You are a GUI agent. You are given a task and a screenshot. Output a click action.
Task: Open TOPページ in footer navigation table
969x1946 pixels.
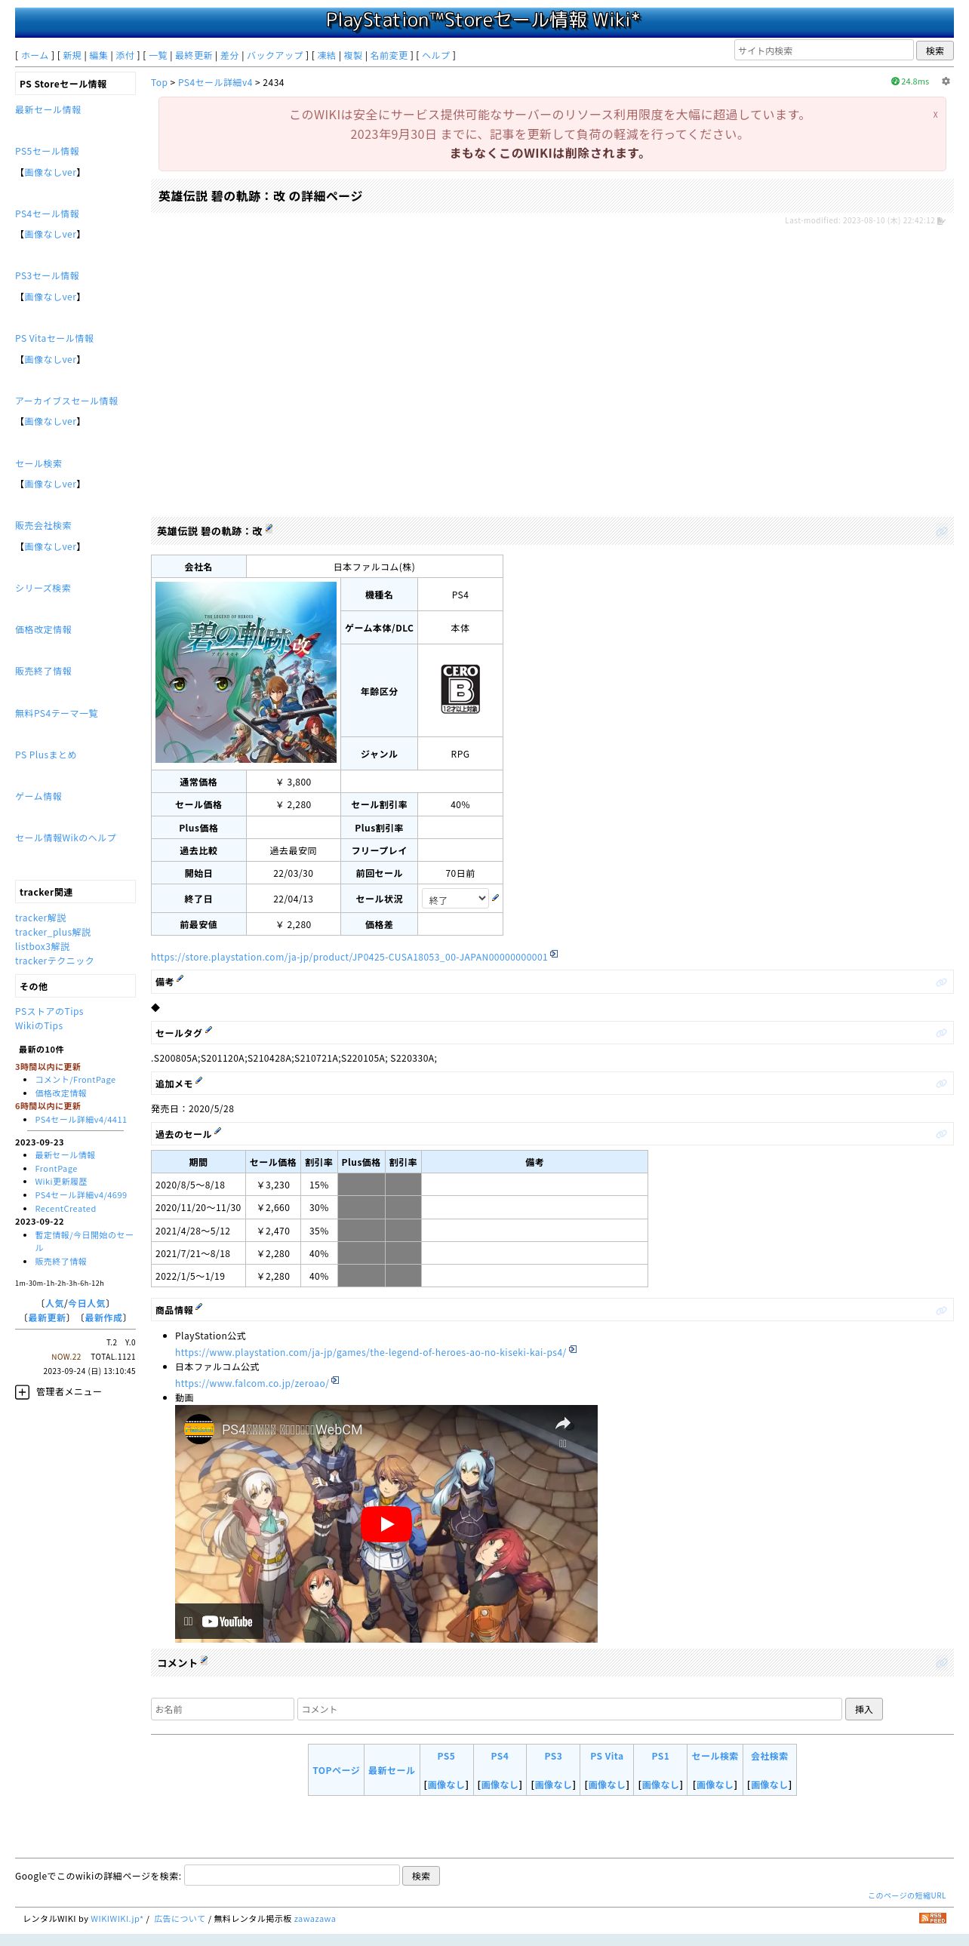(336, 1770)
